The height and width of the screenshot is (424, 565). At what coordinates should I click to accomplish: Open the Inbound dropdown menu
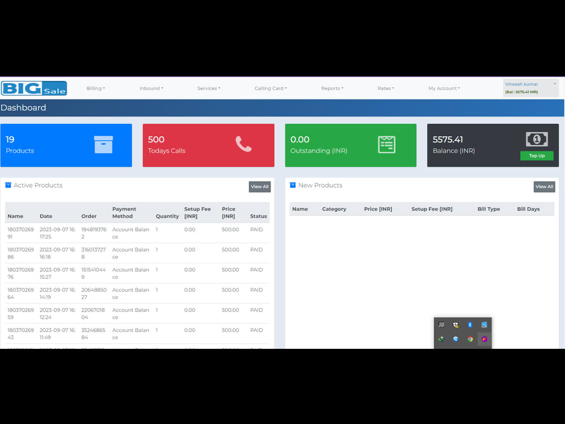click(x=151, y=88)
